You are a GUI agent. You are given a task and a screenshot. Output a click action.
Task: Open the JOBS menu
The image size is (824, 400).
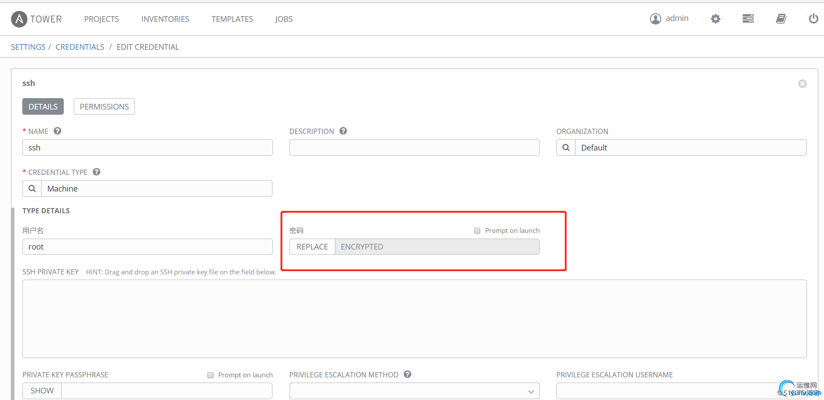point(284,19)
